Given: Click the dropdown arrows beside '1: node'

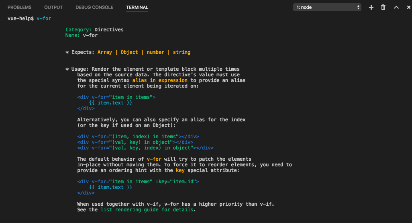Looking at the screenshot, I should (x=358, y=7).
